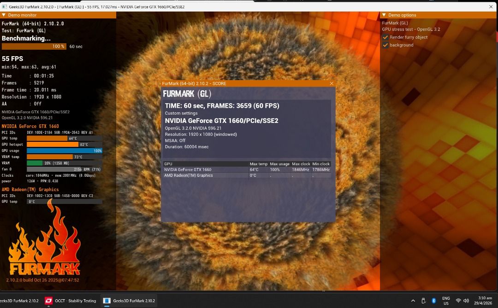Click the orange AMD Radeon(TM) Graphics heading
Image resolution: width=498 pixels, height=308 pixels.
[x=30, y=189]
